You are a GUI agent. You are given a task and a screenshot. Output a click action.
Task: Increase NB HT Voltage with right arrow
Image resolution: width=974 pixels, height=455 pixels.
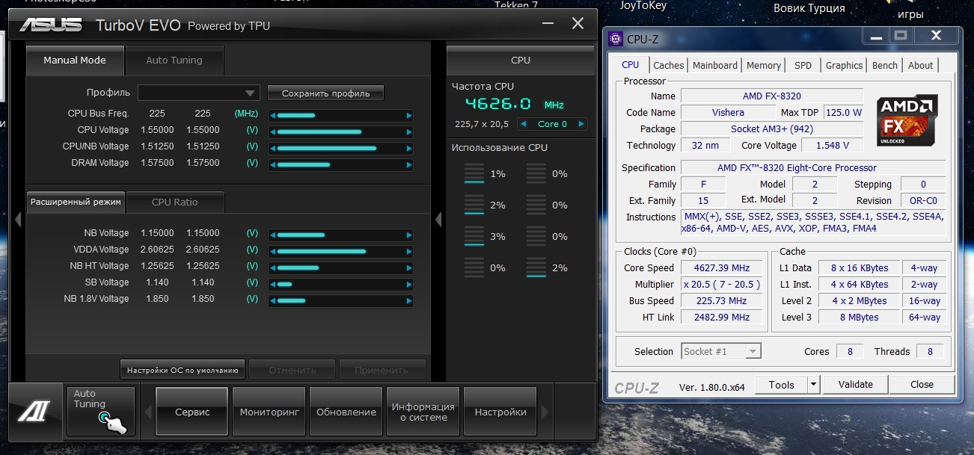(409, 268)
